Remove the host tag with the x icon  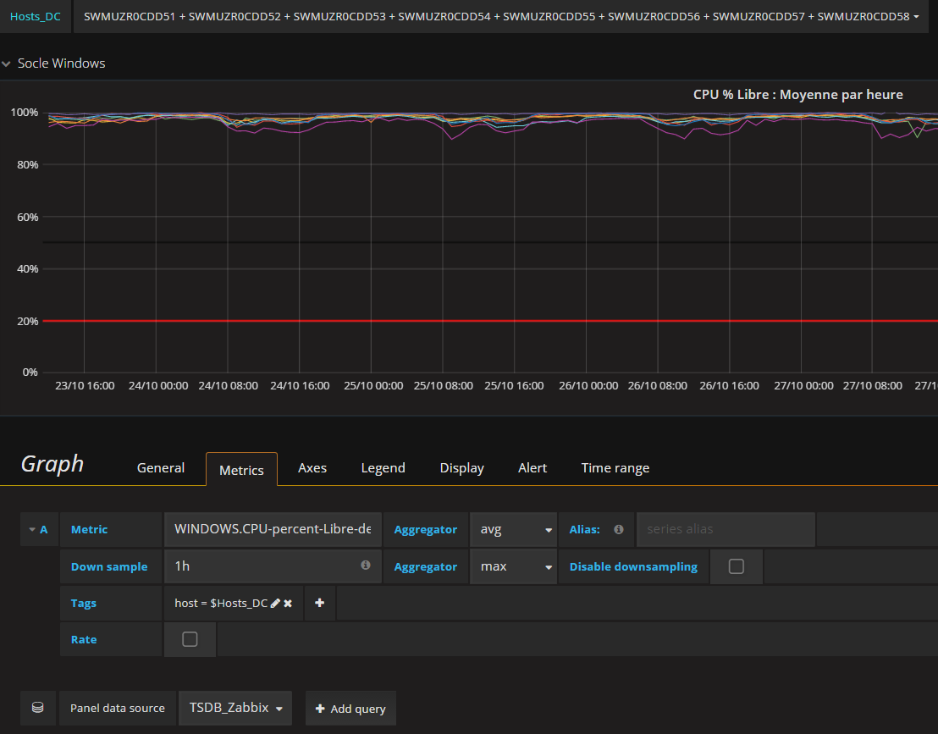tap(288, 603)
